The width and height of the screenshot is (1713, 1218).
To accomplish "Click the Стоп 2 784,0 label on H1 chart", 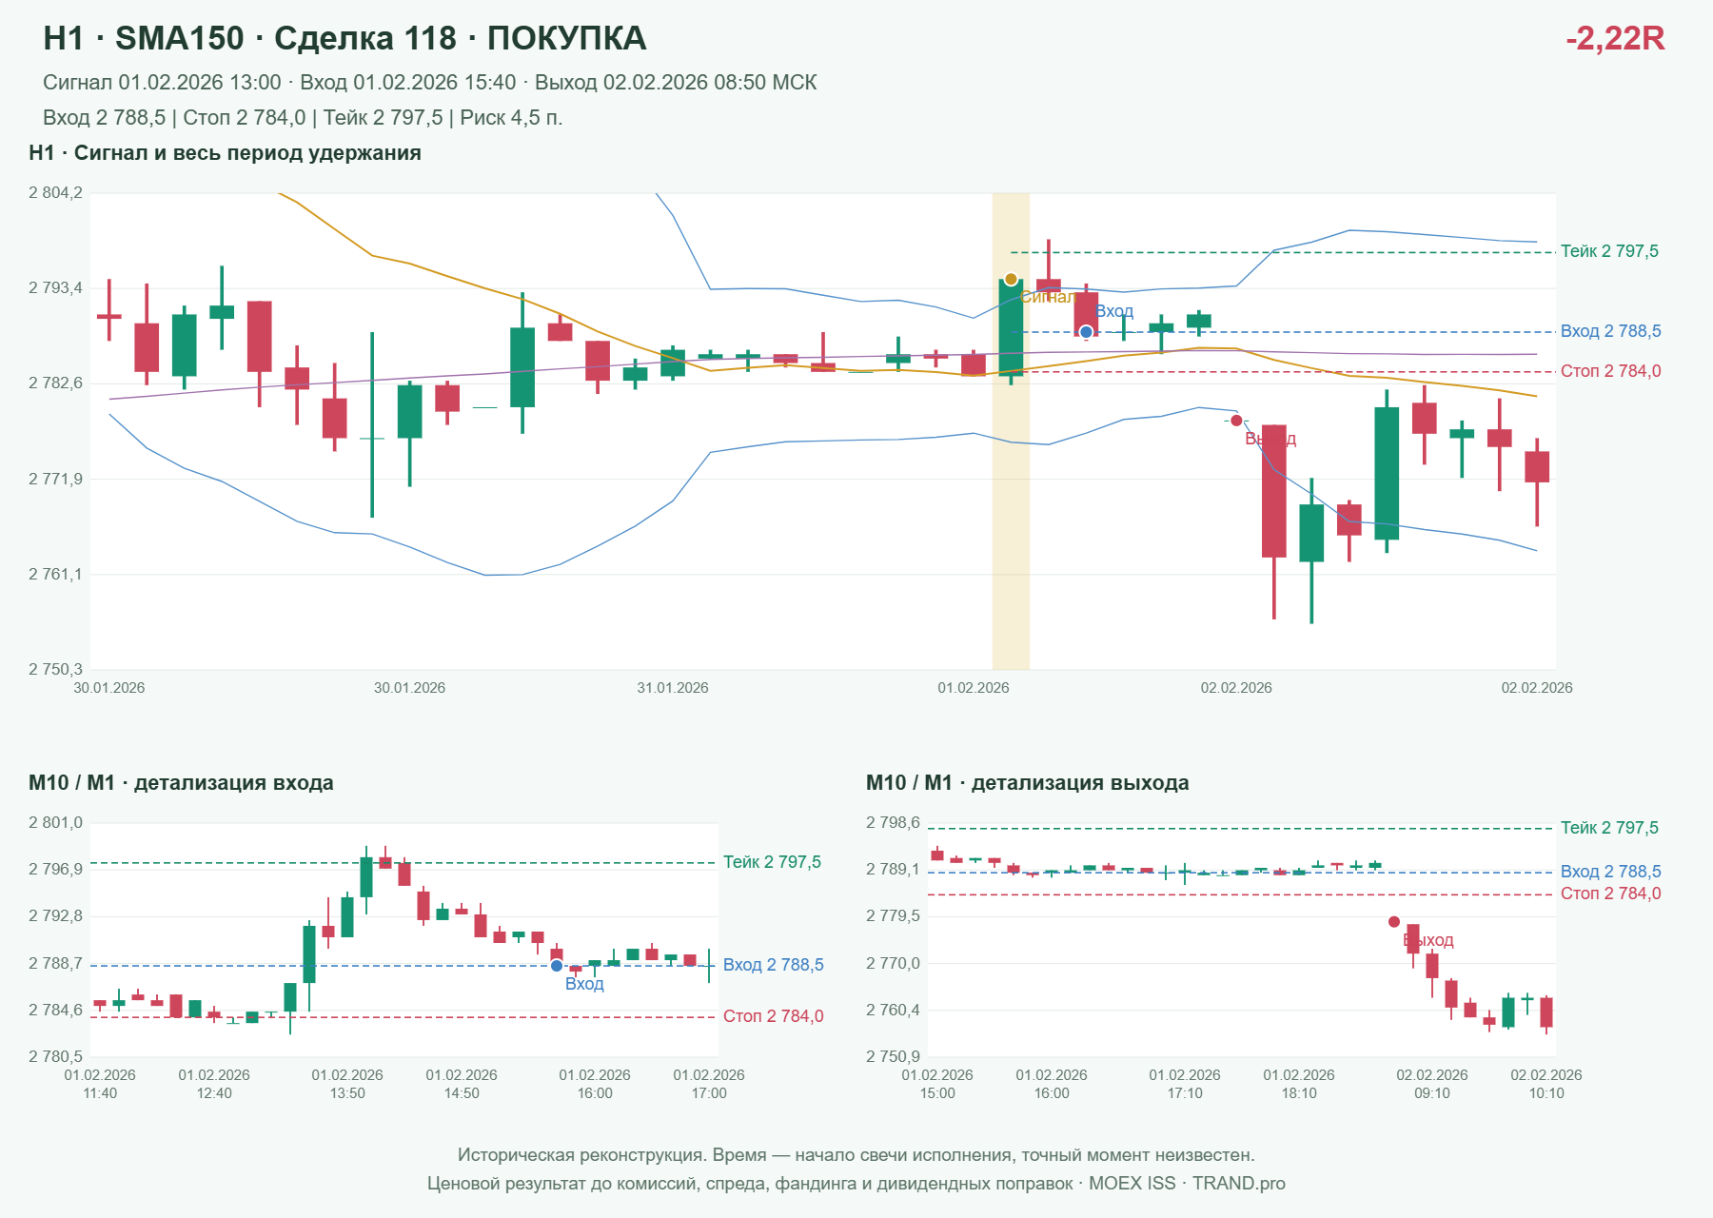I will (x=1611, y=371).
